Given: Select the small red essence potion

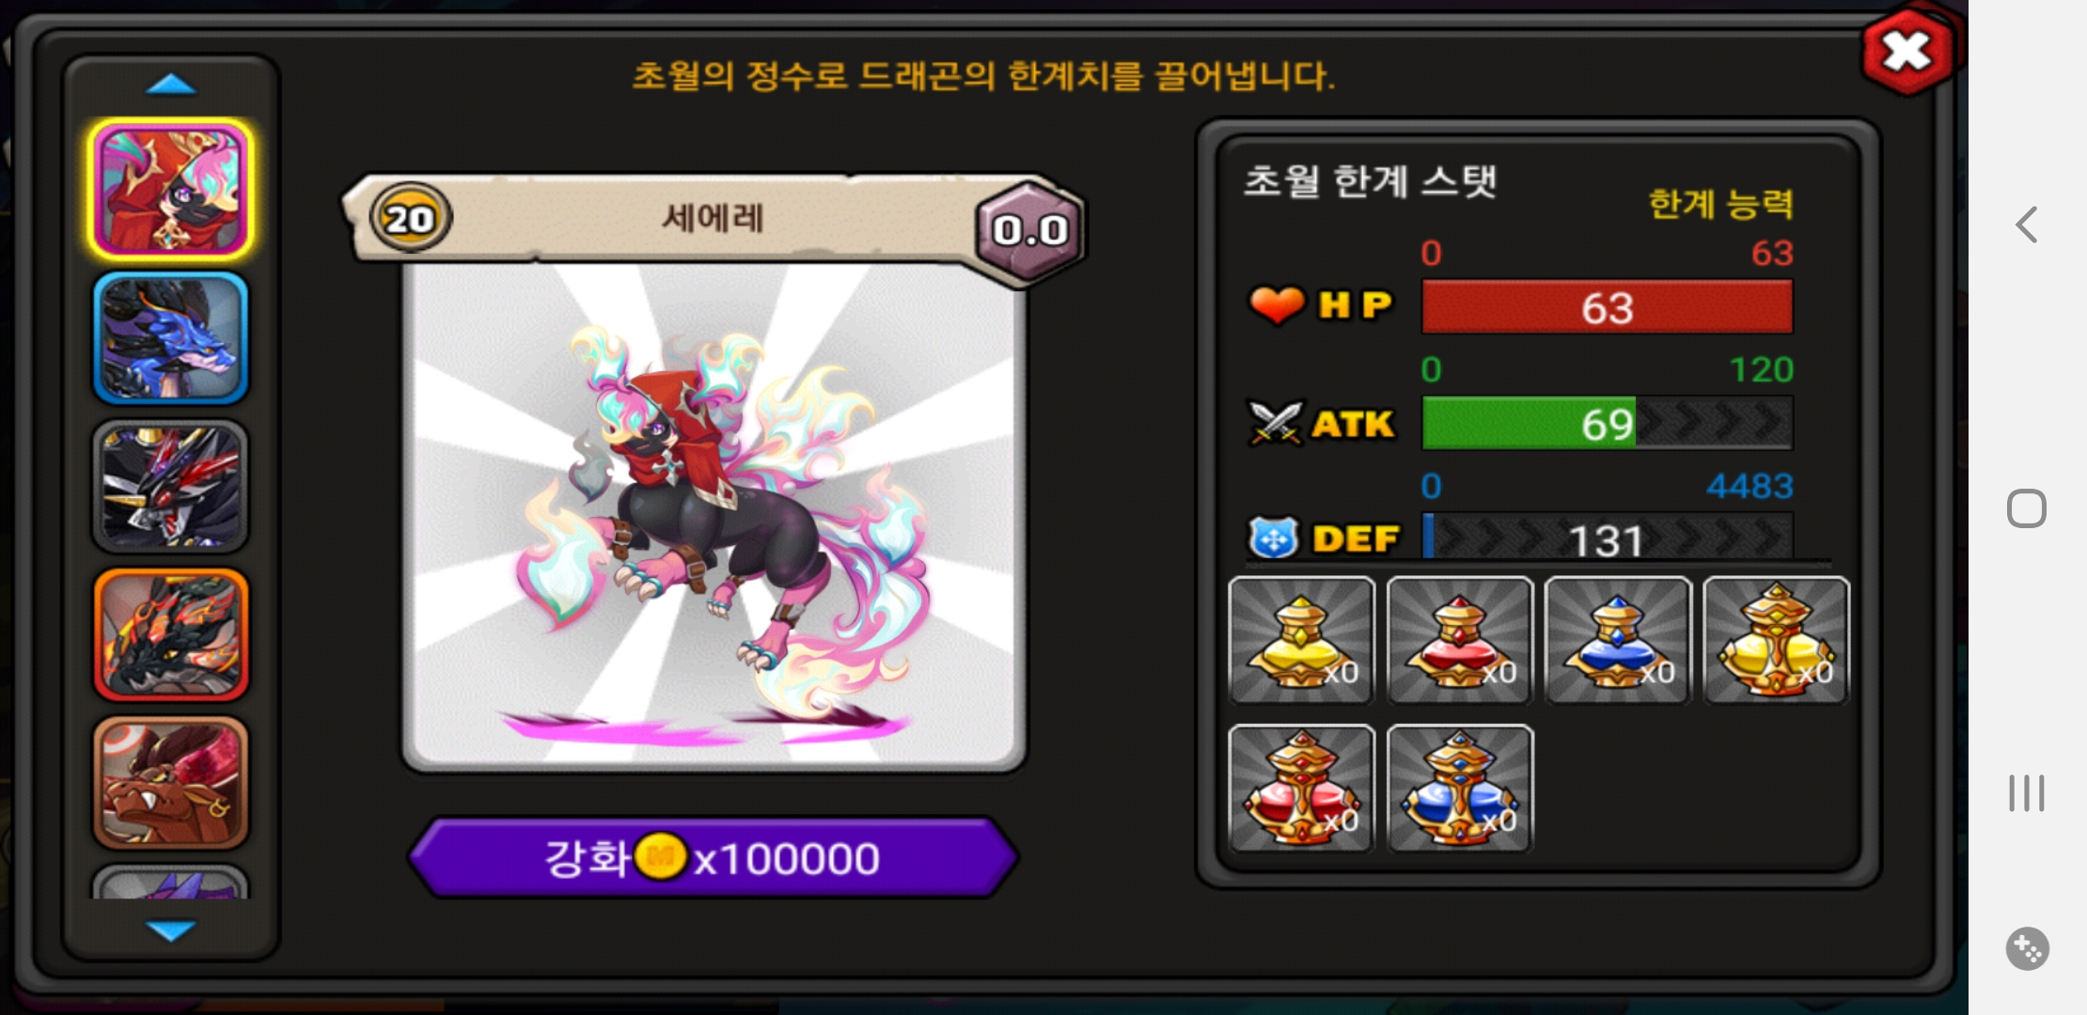Looking at the screenshot, I should pyautogui.click(x=1460, y=640).
